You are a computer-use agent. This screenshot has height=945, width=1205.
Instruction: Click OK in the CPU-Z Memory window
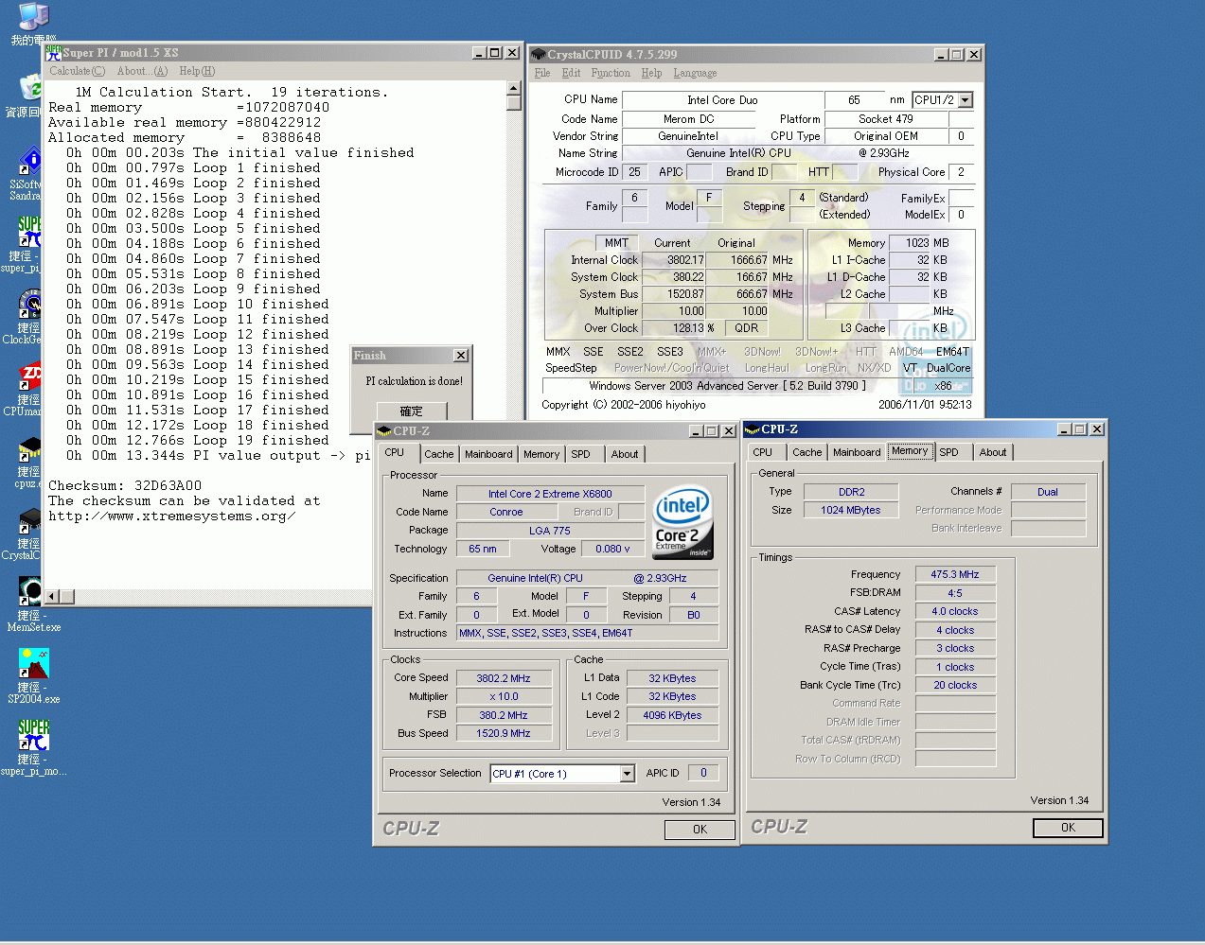1067,828
